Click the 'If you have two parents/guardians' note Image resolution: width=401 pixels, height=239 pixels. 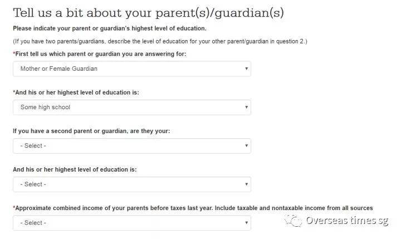coord(160,41)
